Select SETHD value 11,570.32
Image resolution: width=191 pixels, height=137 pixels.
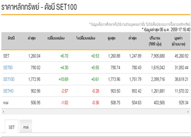(182, 91)
